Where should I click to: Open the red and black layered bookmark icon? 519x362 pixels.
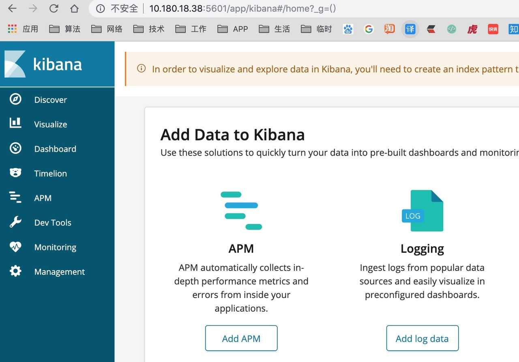point(431,29)
